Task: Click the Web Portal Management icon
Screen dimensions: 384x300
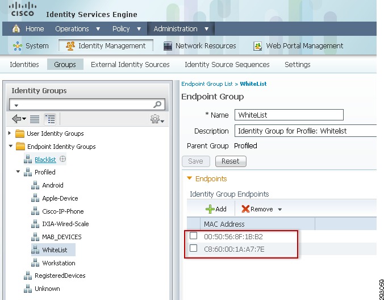Action: coord(258,46)
